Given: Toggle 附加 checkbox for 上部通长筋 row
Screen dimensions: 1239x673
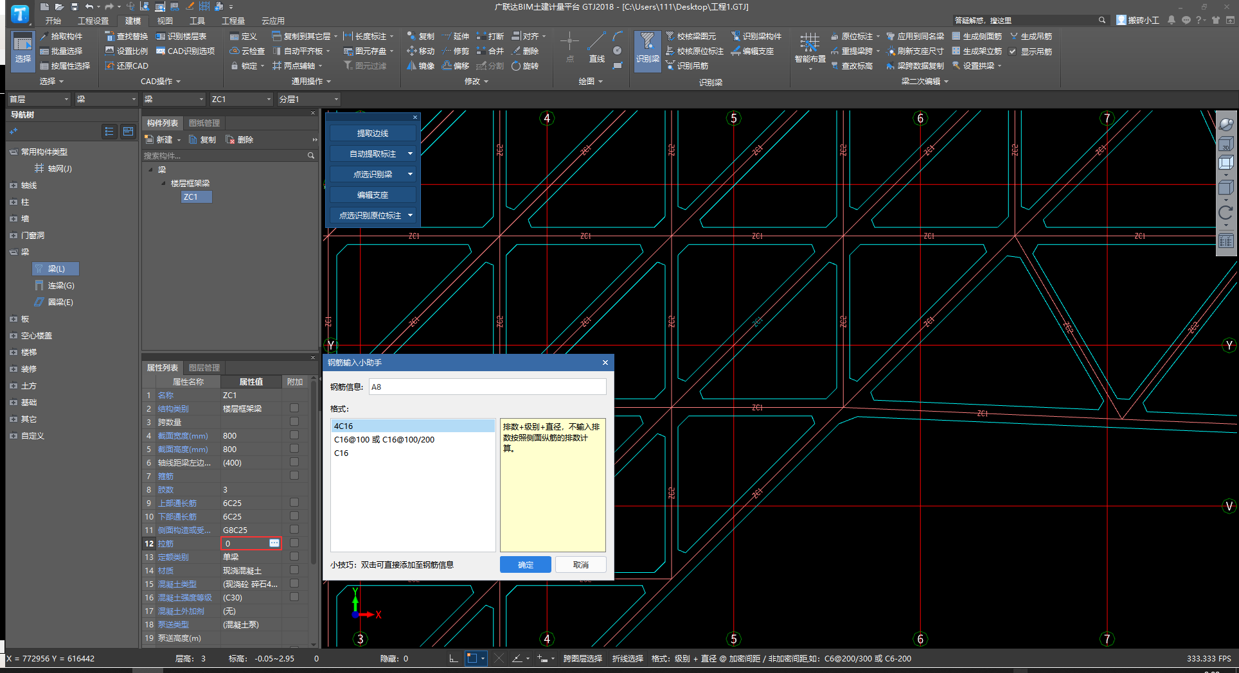Looking at the screenshot, I should pos(294,502).
